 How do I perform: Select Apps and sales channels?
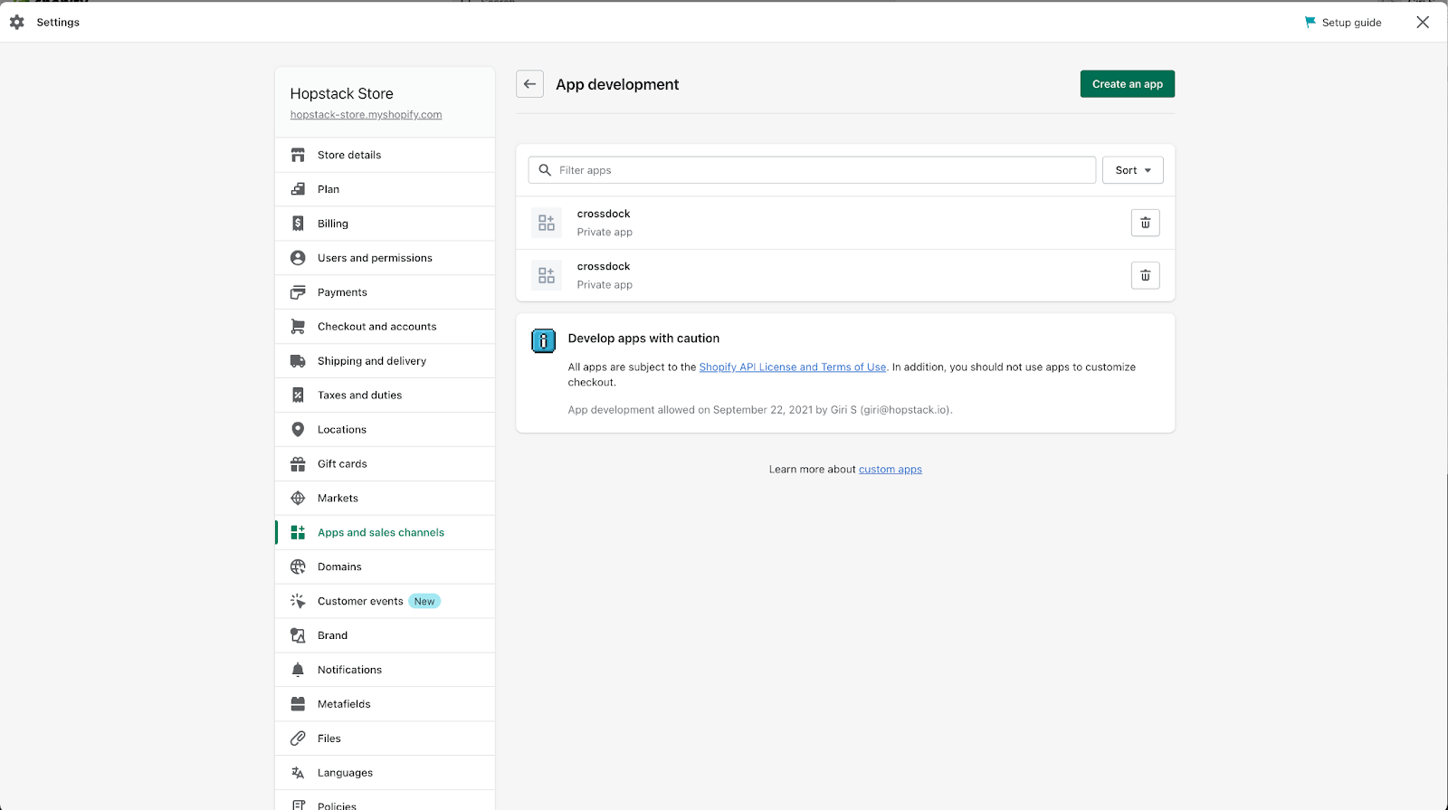pos(380,533)
